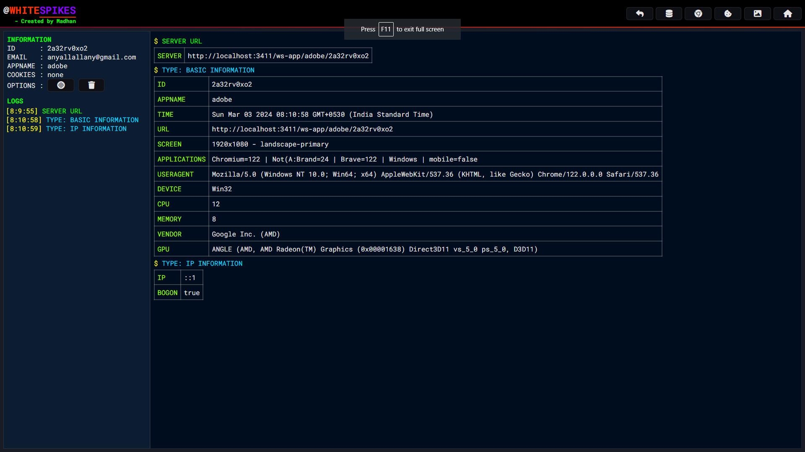This screenshot has height=452, width=805.
Task: Click the '$ SERVER URL' section heading
Action: click(178, 41)
